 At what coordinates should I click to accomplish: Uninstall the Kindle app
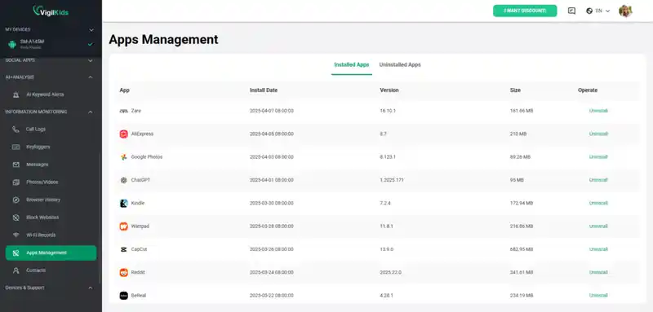598,203
